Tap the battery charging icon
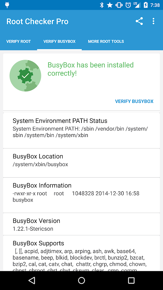Screen dimensions: 163x290 click(146, 5)
